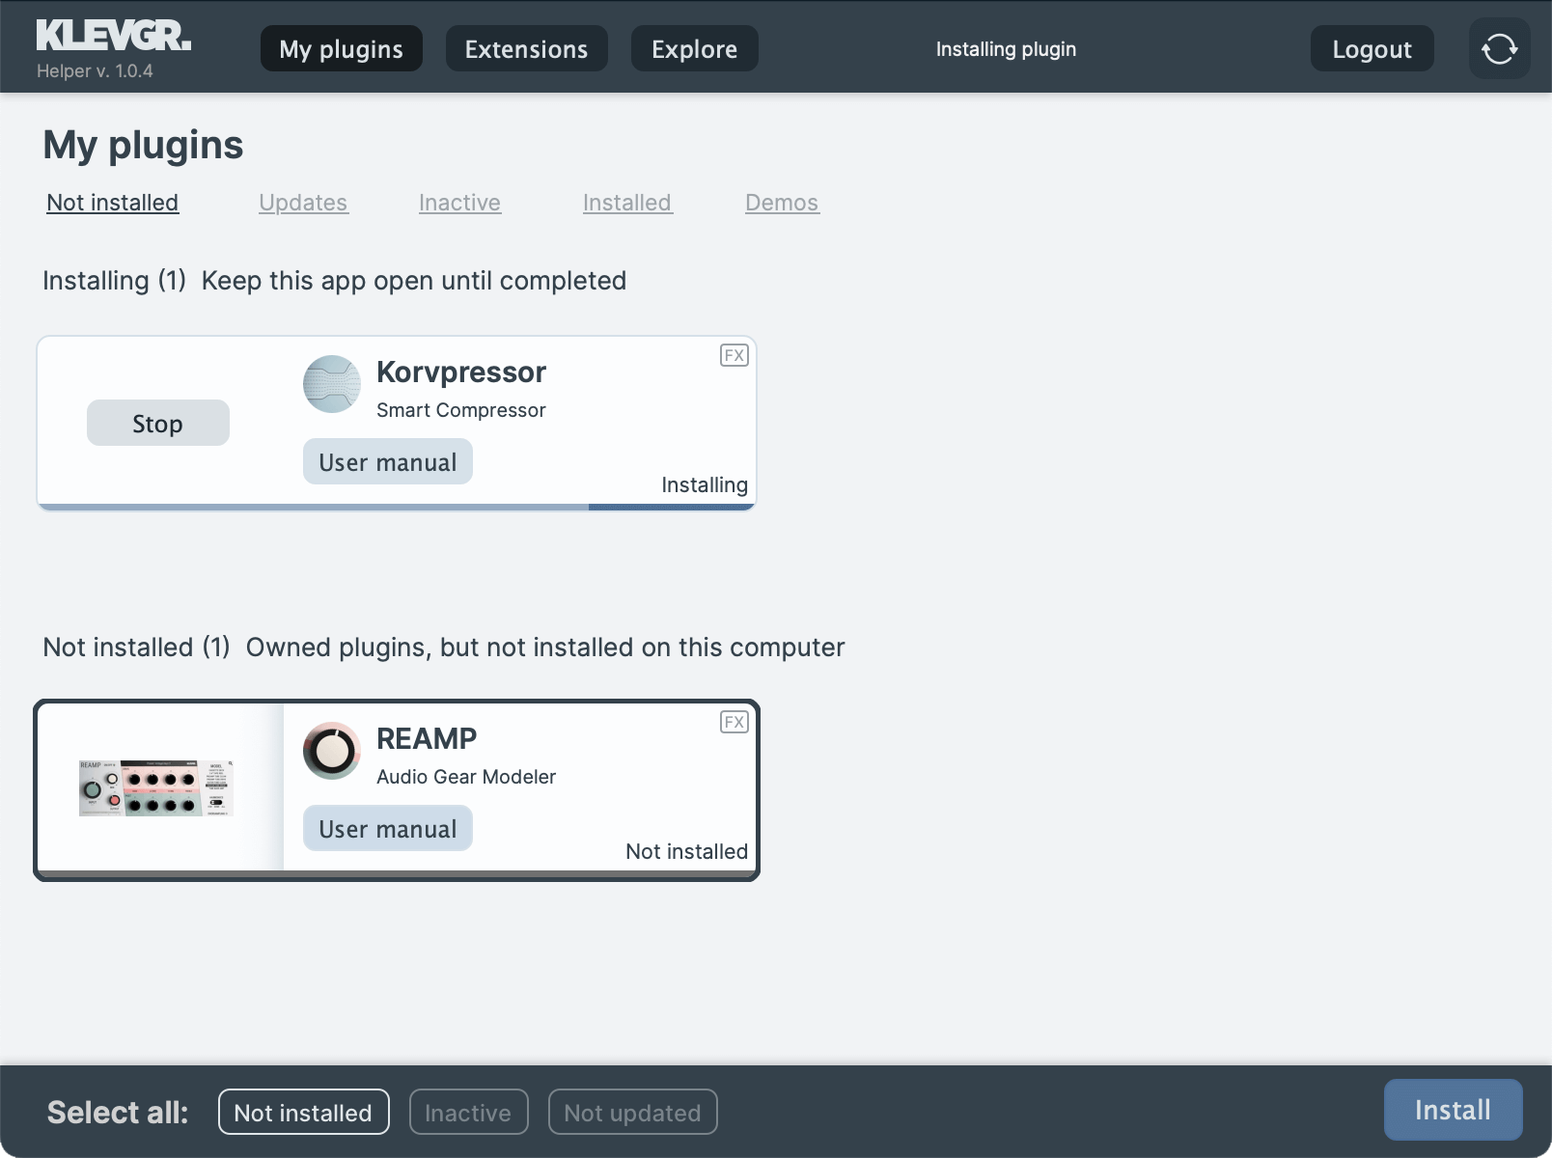View the Demos tab
This screenshot has width=1552, height=1158.
click(782, 203)
